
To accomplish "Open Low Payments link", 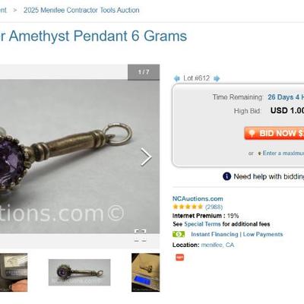I will [x=263, y=234].
